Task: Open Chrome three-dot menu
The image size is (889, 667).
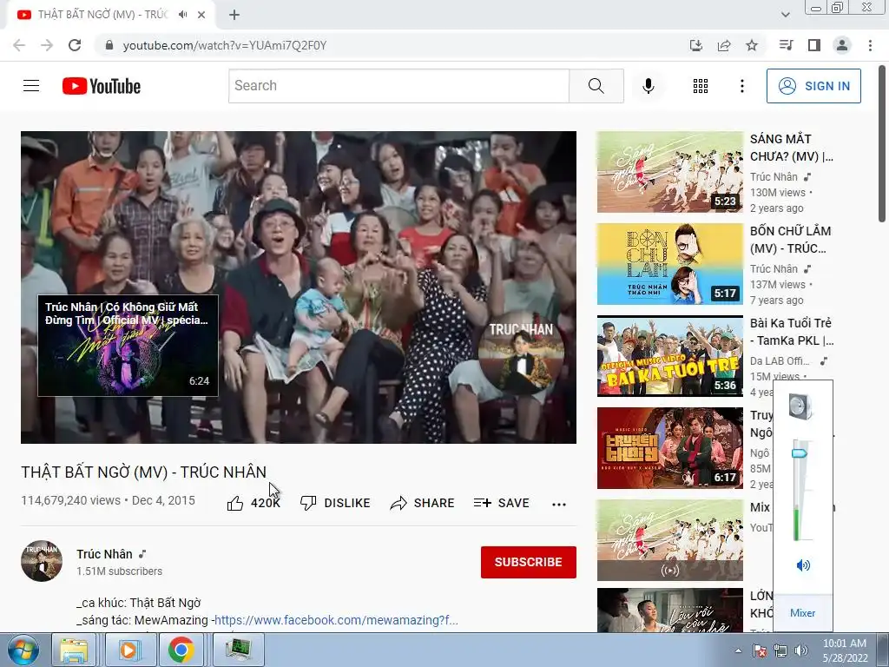Action: 870,45
